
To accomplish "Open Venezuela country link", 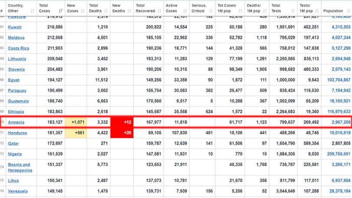I will (18, 191).
